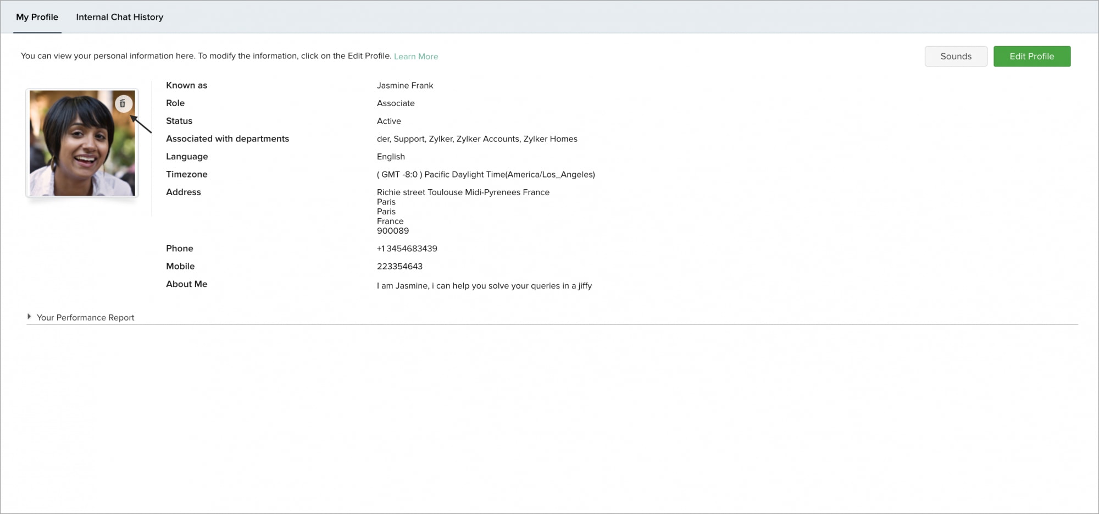
Task: Select the France country line in address
Action: click(x=390, y=221)
